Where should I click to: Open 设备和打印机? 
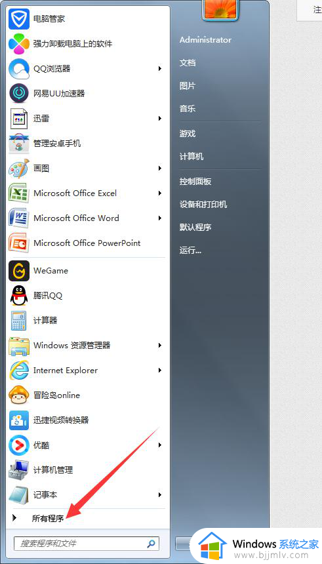pos(203,205)
